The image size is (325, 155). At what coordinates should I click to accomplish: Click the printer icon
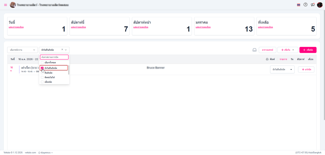[x=267, y=59]
